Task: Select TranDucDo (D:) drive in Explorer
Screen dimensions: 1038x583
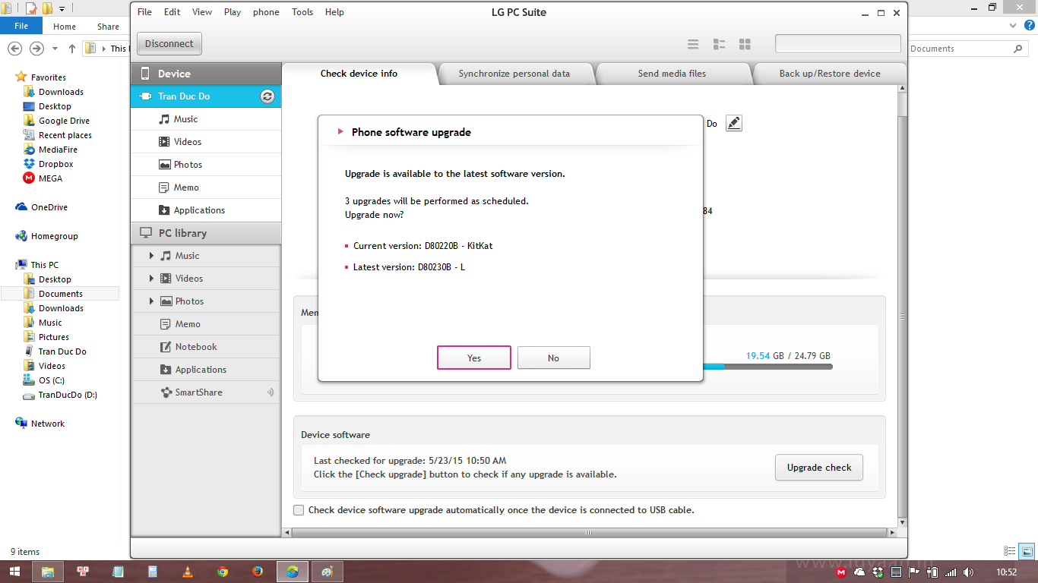Action: (68, 395)
